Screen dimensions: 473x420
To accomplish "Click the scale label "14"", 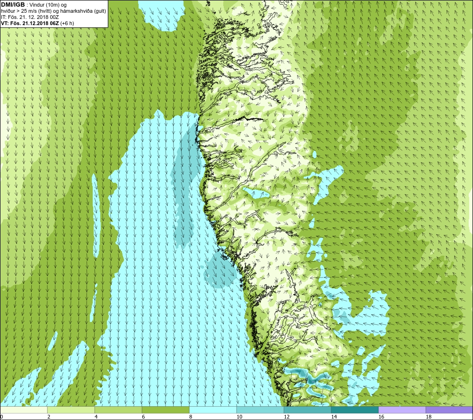I will point(334,417).
